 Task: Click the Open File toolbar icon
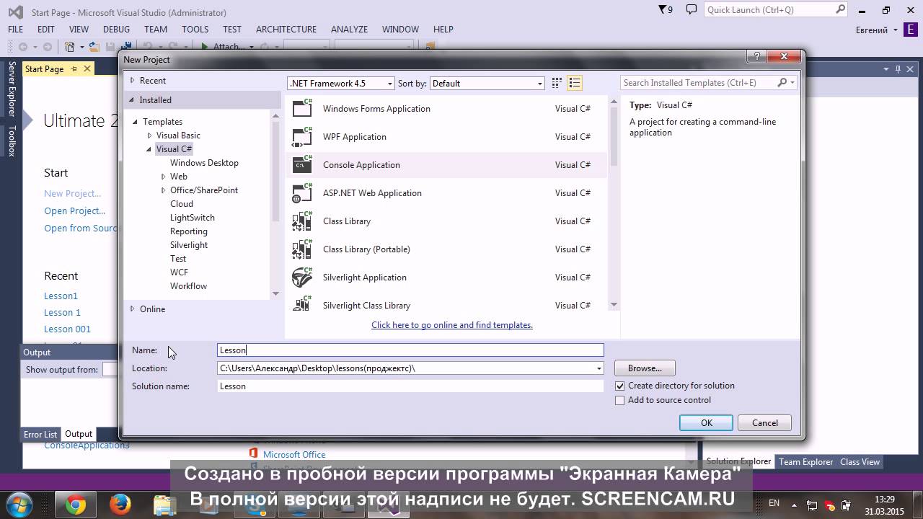94,47
